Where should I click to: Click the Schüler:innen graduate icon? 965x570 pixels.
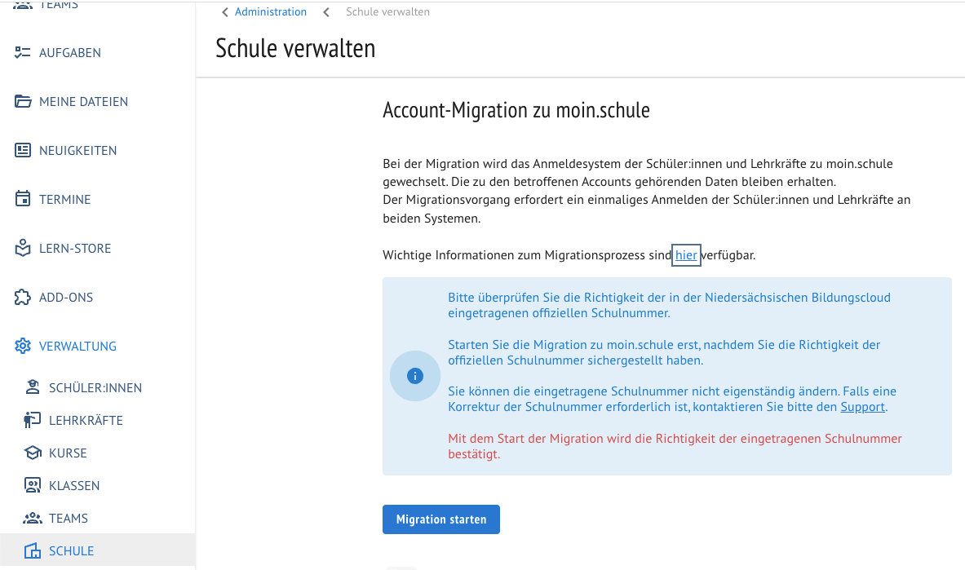[33, 388]
